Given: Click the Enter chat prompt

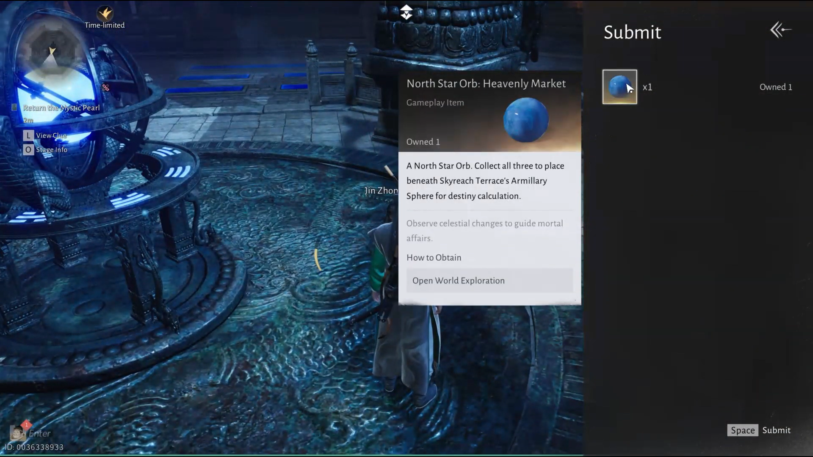Looking at the screenshot, I should [40, 433].
